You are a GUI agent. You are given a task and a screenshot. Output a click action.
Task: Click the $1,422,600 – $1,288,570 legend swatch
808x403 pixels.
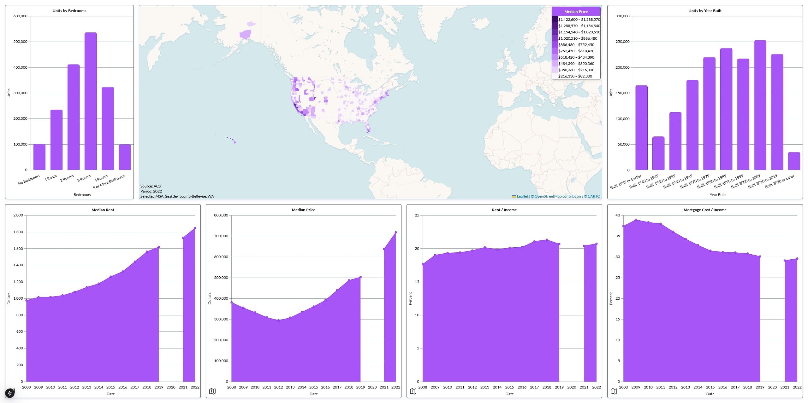tap(555, 20)
